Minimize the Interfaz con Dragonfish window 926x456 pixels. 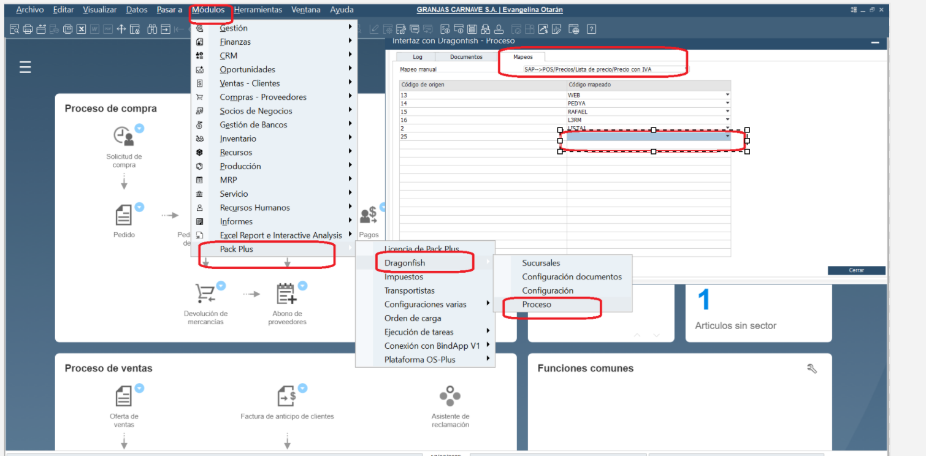pyautogui.click(x=875, y=42)
